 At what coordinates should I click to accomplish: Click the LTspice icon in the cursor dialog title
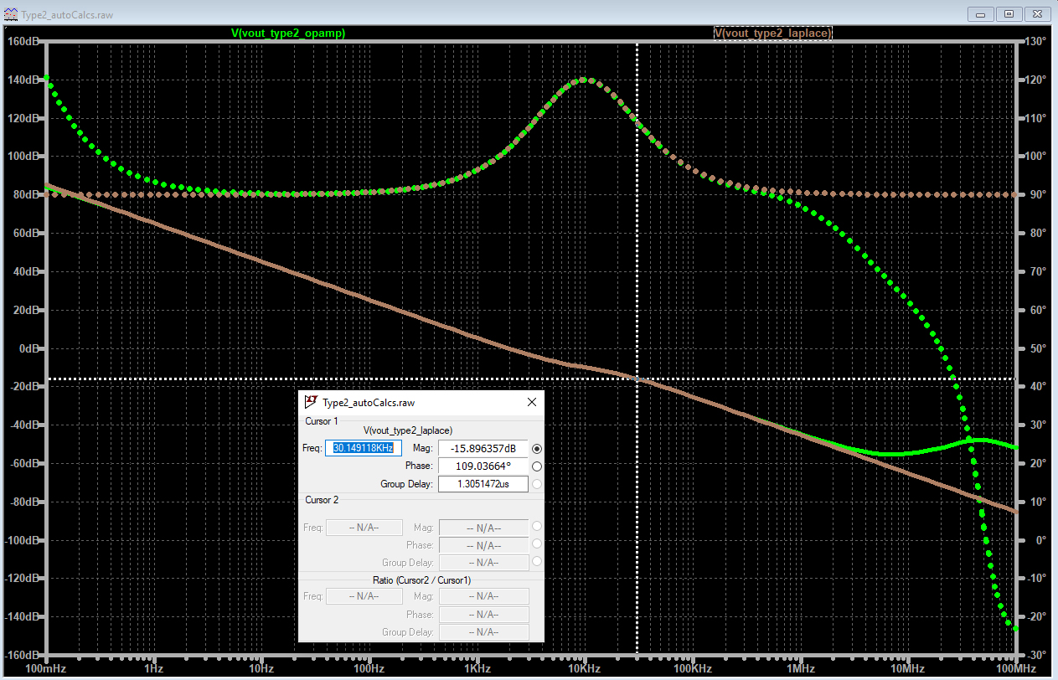point(311,402)
